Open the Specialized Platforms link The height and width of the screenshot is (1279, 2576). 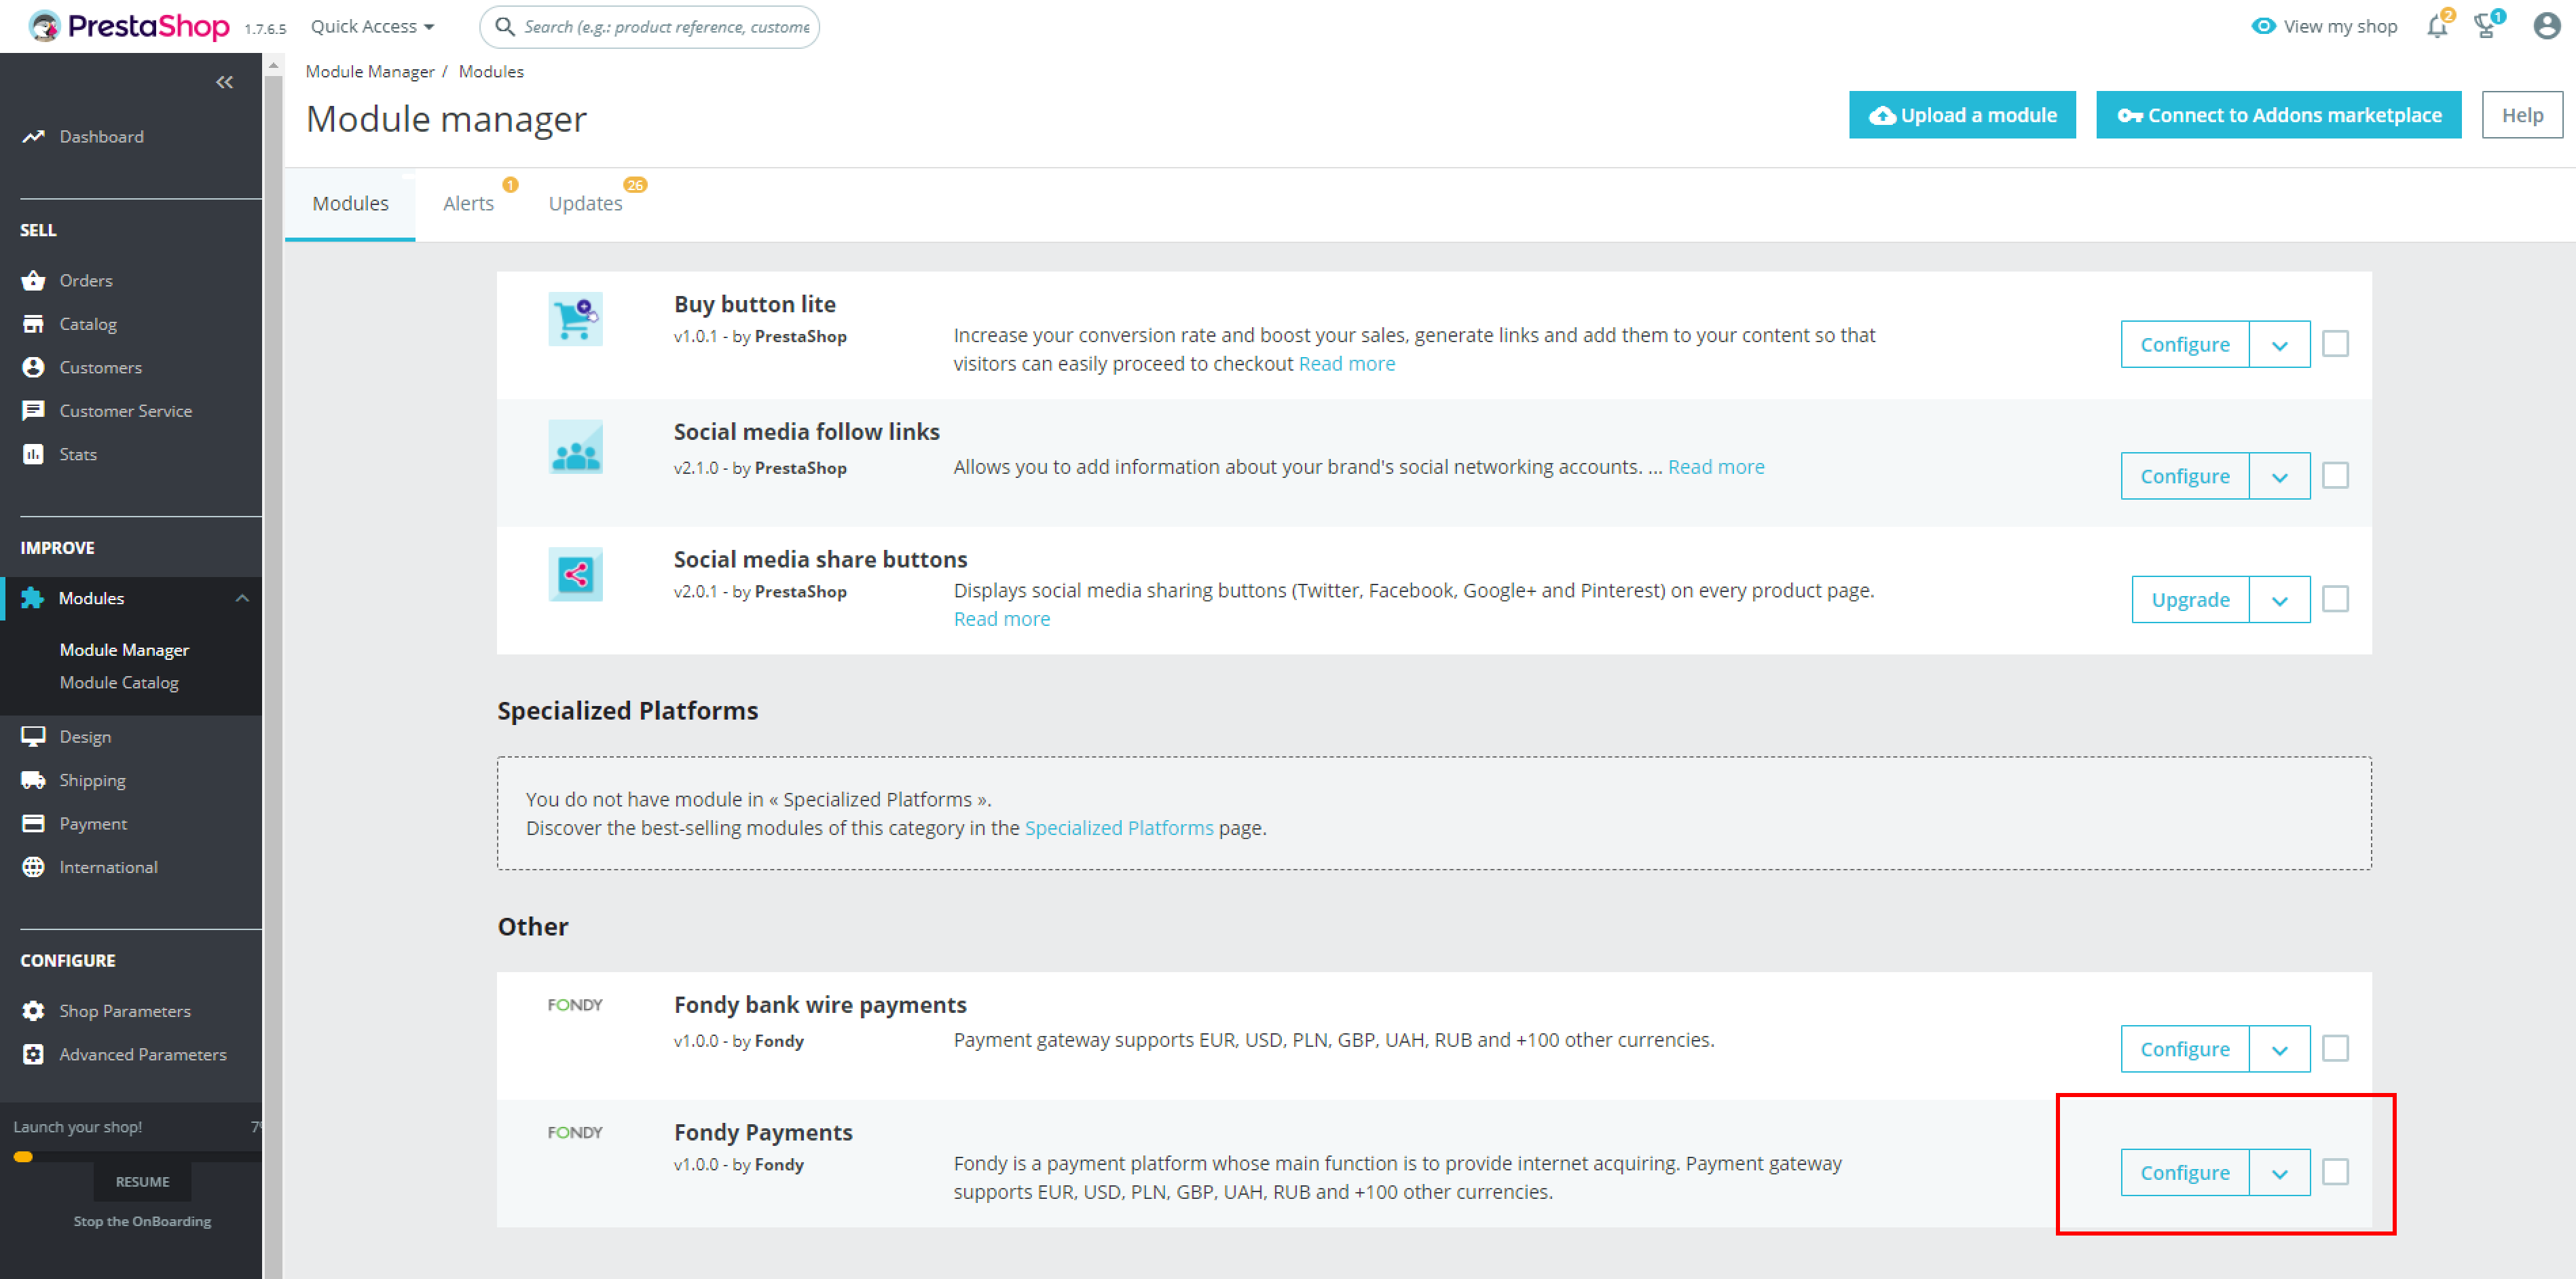click(x=1118, y=828)
